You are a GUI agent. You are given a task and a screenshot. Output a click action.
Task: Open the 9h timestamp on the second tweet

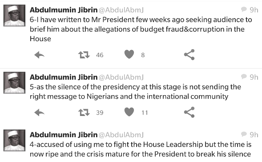tap(254, 77)
